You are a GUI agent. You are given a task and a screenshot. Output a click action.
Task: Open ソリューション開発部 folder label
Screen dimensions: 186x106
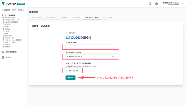pos(13,40)
